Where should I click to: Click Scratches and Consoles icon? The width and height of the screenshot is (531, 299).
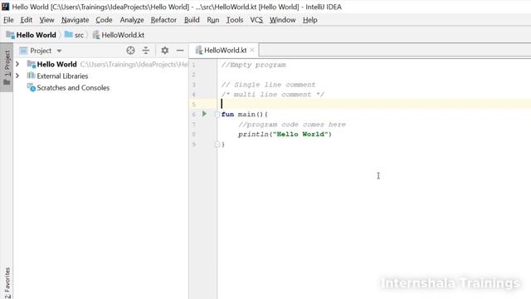coord(32,87)
